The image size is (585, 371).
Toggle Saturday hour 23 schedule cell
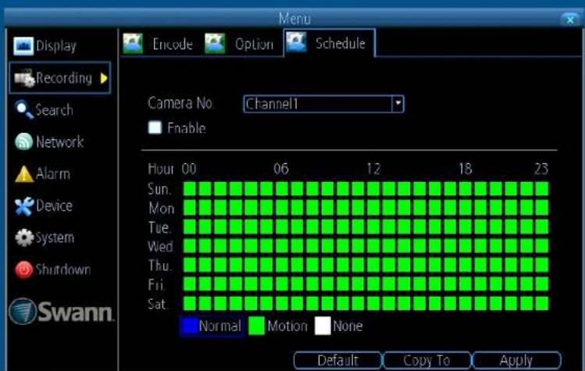[542, 303]
